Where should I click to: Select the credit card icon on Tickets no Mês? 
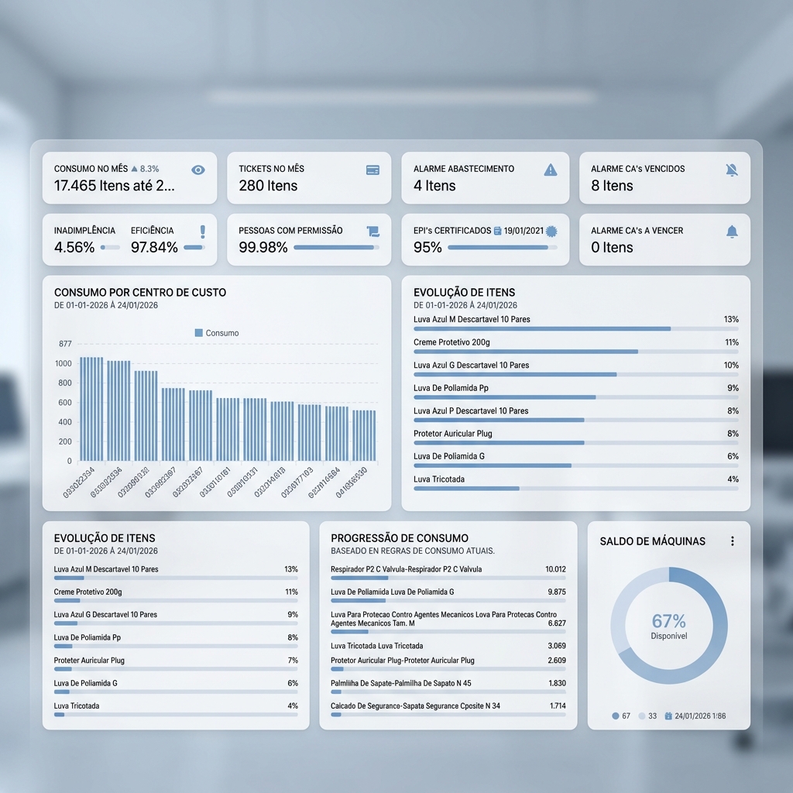click(373, 168)
